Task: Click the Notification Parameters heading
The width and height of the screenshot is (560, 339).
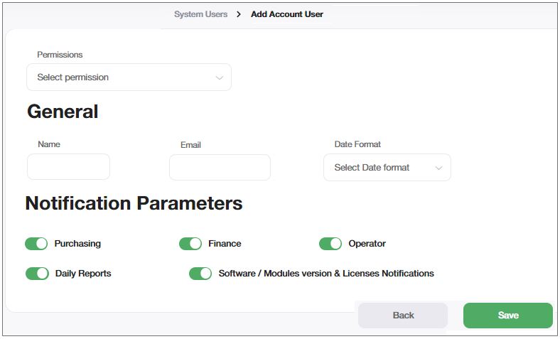Action: tap(134, 204)
